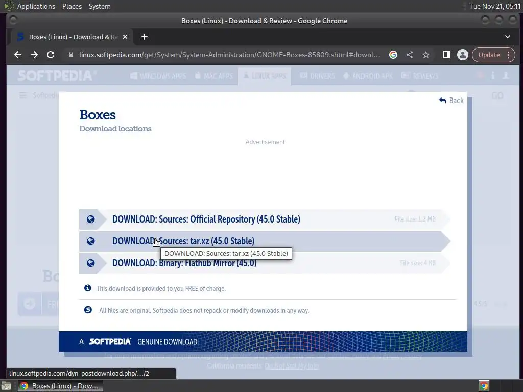Open the Windows Apps section
Image resolution: width=523 pixels, height=392 pixels.
158,76
